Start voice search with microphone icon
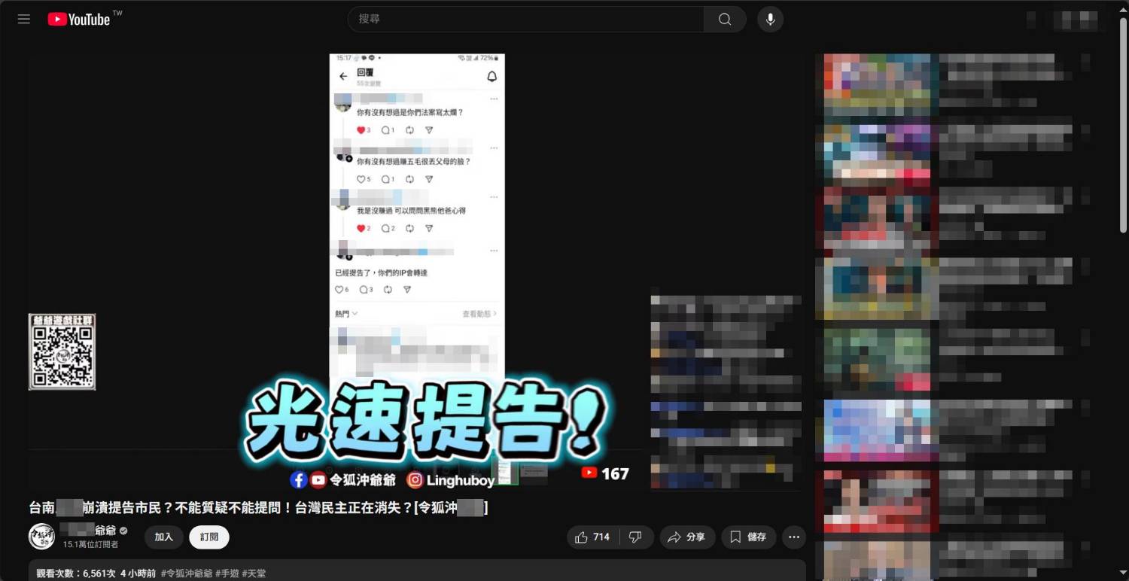 (x=770, y=19)
